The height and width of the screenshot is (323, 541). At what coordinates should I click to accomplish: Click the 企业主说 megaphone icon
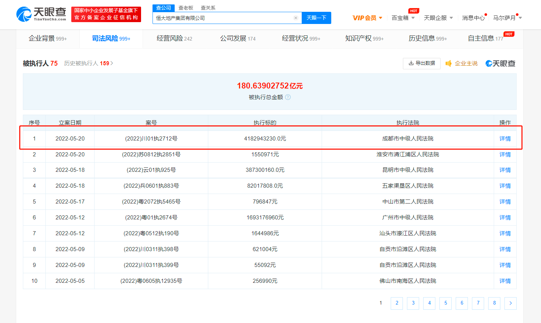click(449, 63)
